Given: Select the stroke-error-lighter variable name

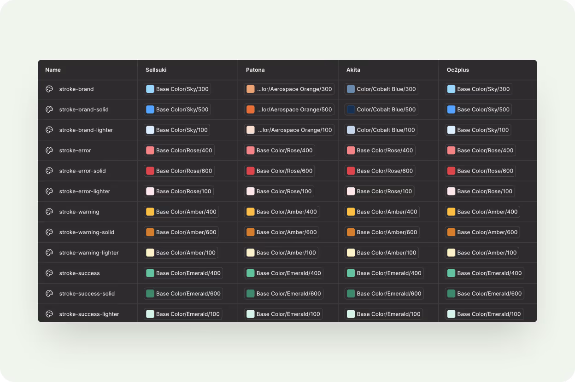Looking at the screenshot, I should [x=85, y=191].
